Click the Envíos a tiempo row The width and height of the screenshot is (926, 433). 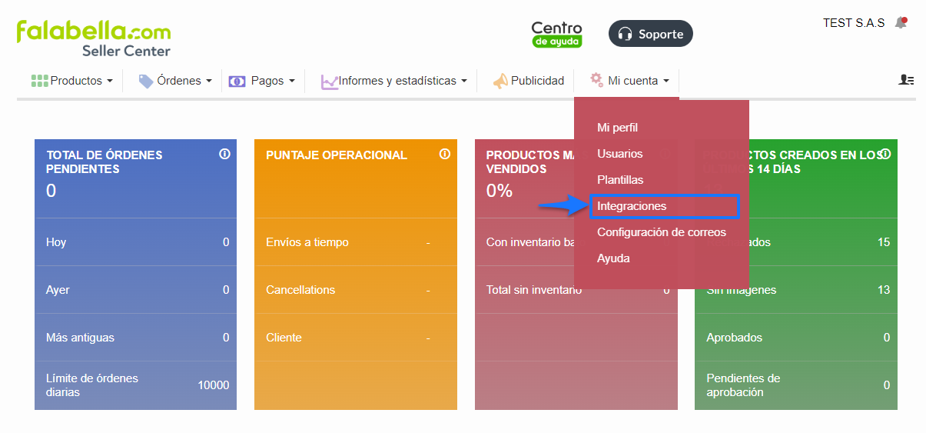click(356, 242)
